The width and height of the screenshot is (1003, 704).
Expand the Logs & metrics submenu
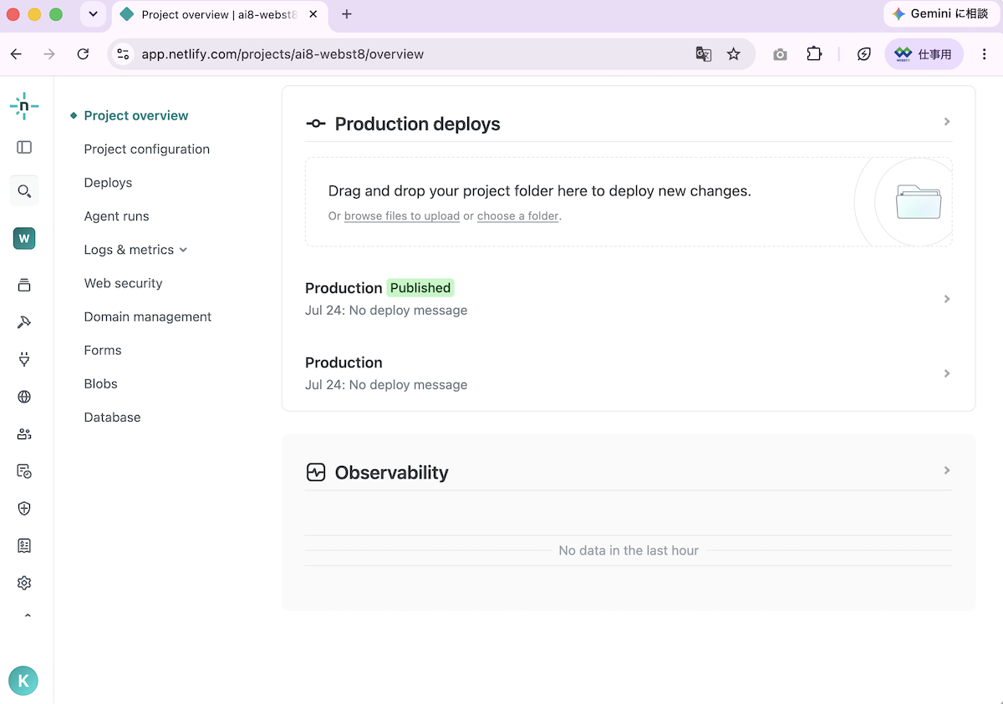pos(183,250)
